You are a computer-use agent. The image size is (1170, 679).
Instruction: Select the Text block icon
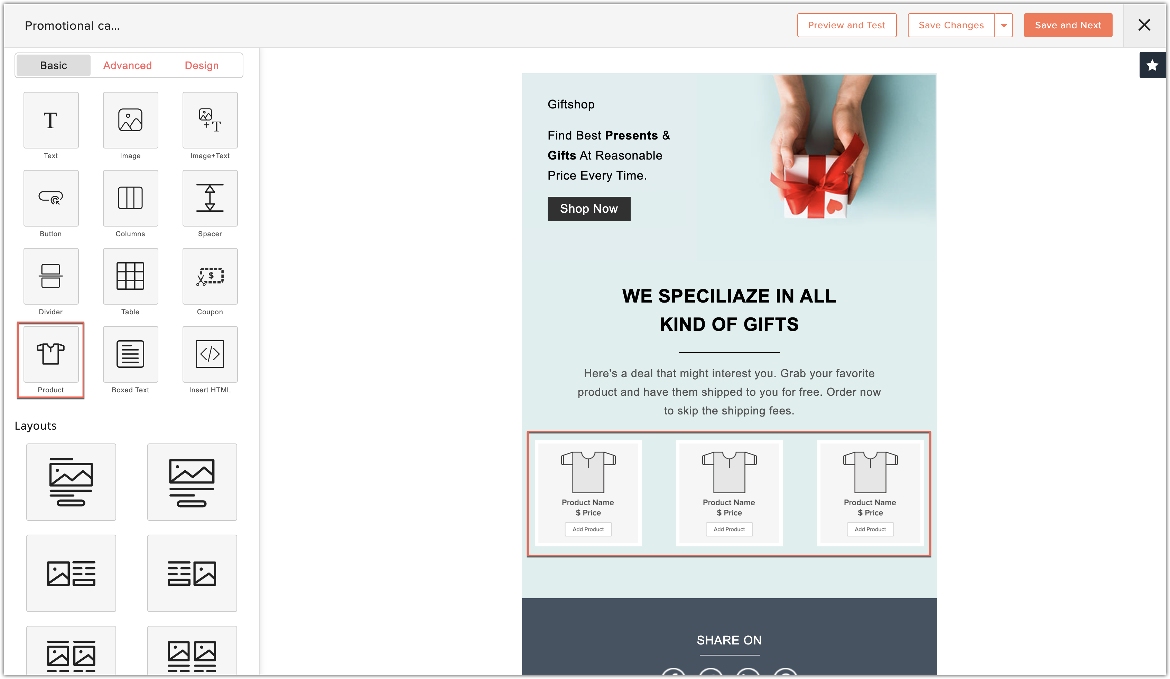tap(50, 121)
